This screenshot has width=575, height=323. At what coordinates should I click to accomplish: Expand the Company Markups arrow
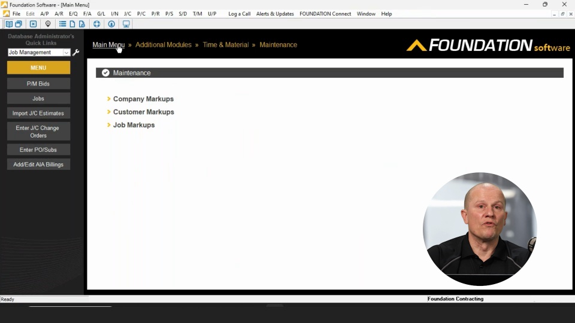coord(108,99)
